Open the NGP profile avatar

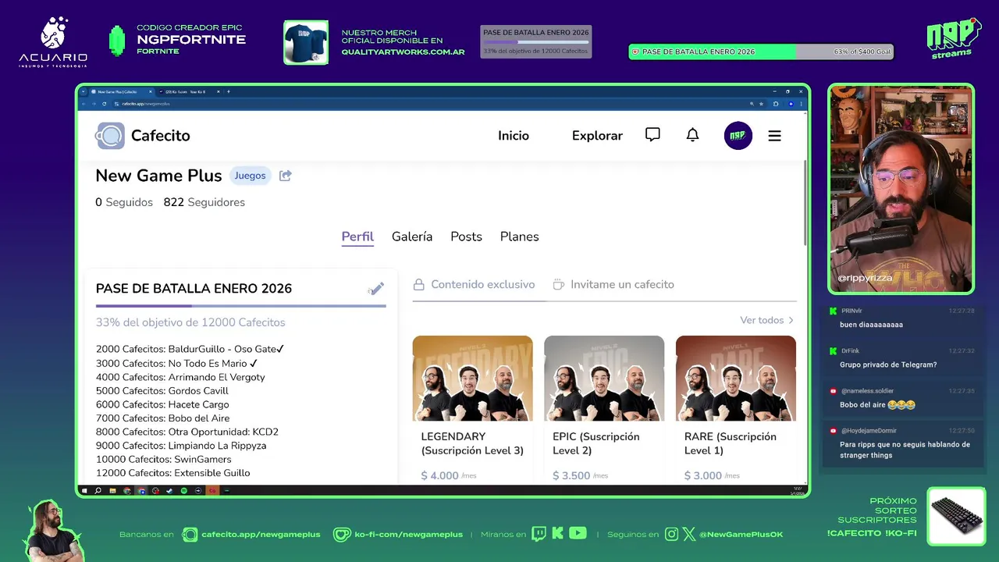click(738, 136)
